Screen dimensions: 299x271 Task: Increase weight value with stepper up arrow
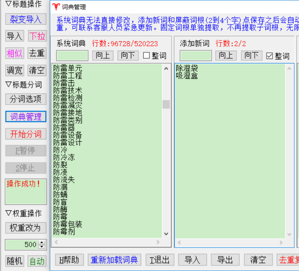click(42, 242)
